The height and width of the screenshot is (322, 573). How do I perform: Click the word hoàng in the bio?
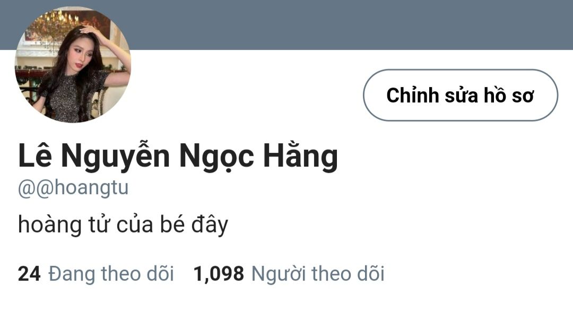point(50,224)
